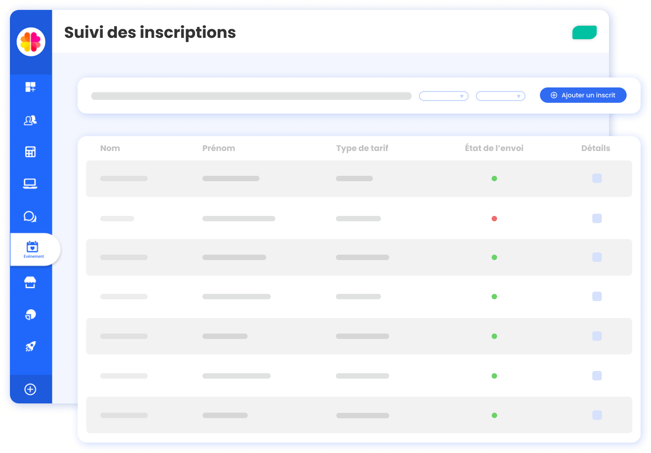Click the green button in the header
The height and width of the screenshot is (453, 651).
[x=584, y=32]
